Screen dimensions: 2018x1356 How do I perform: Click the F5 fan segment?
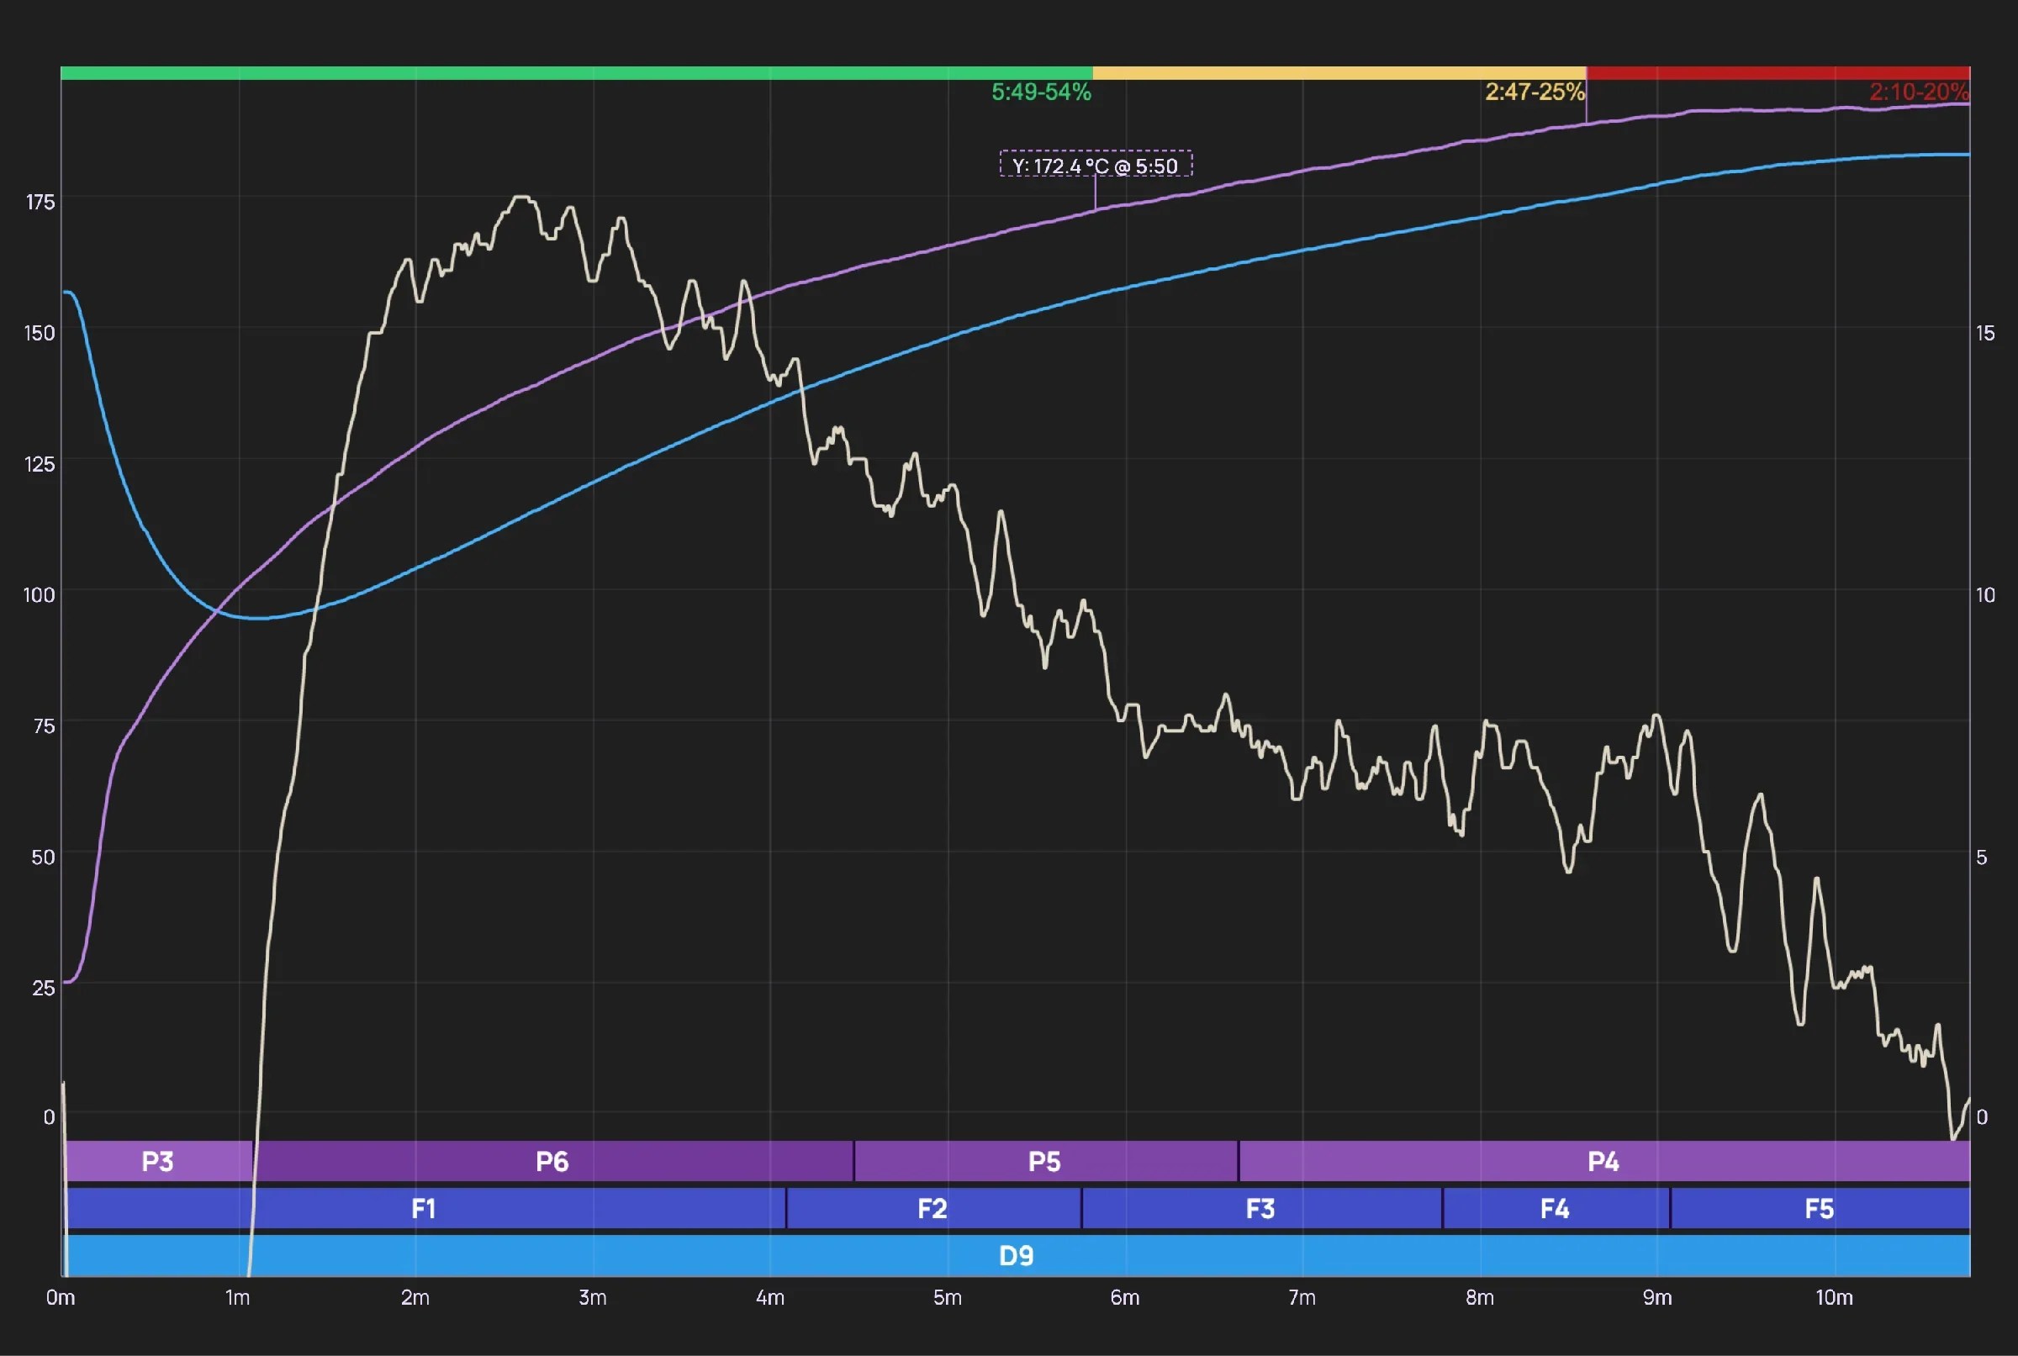1819,1208
